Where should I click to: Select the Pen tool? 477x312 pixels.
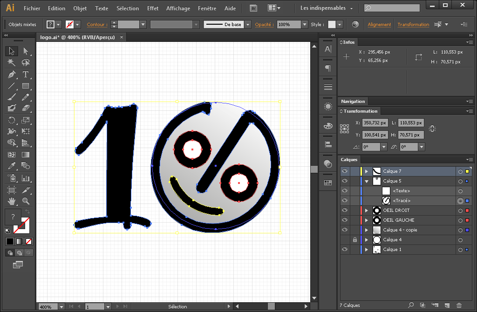tap(12, 75)
